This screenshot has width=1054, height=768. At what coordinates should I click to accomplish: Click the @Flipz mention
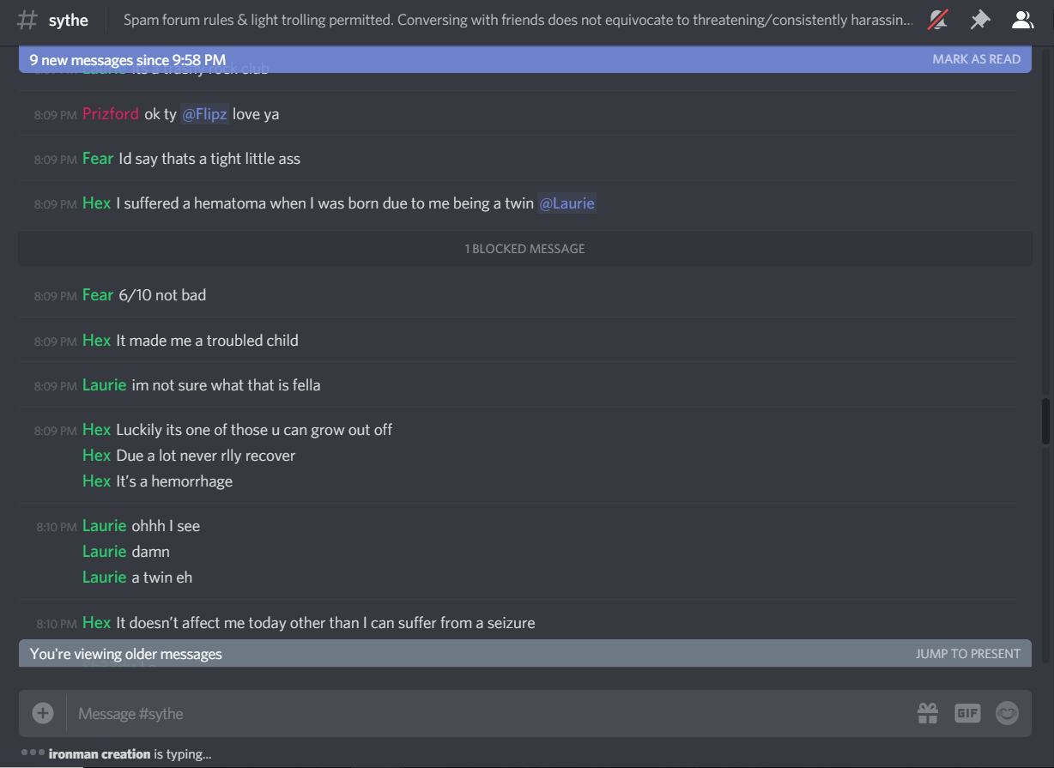(204, 114)
